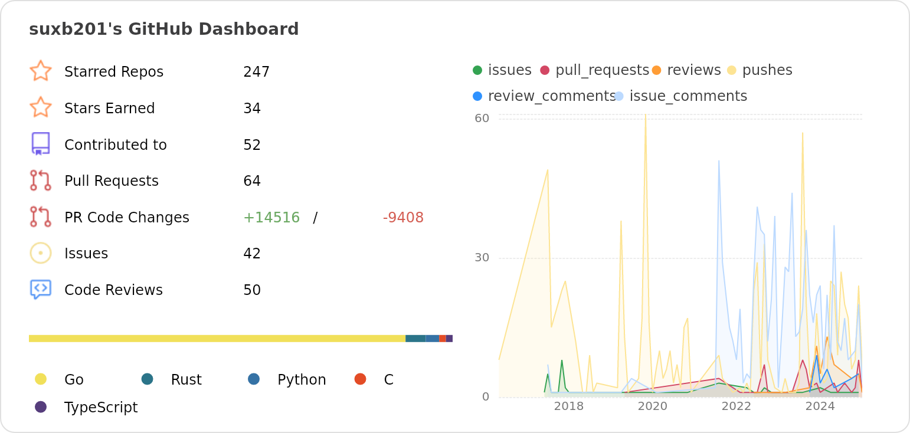This screenshot has height=433, width=910.
Task: Toggle the pushes legend dot
Action: (732, 70)
